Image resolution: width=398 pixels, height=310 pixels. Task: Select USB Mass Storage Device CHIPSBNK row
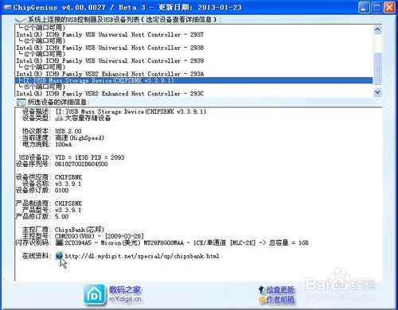pyautogui.click(x=194, y=80)
